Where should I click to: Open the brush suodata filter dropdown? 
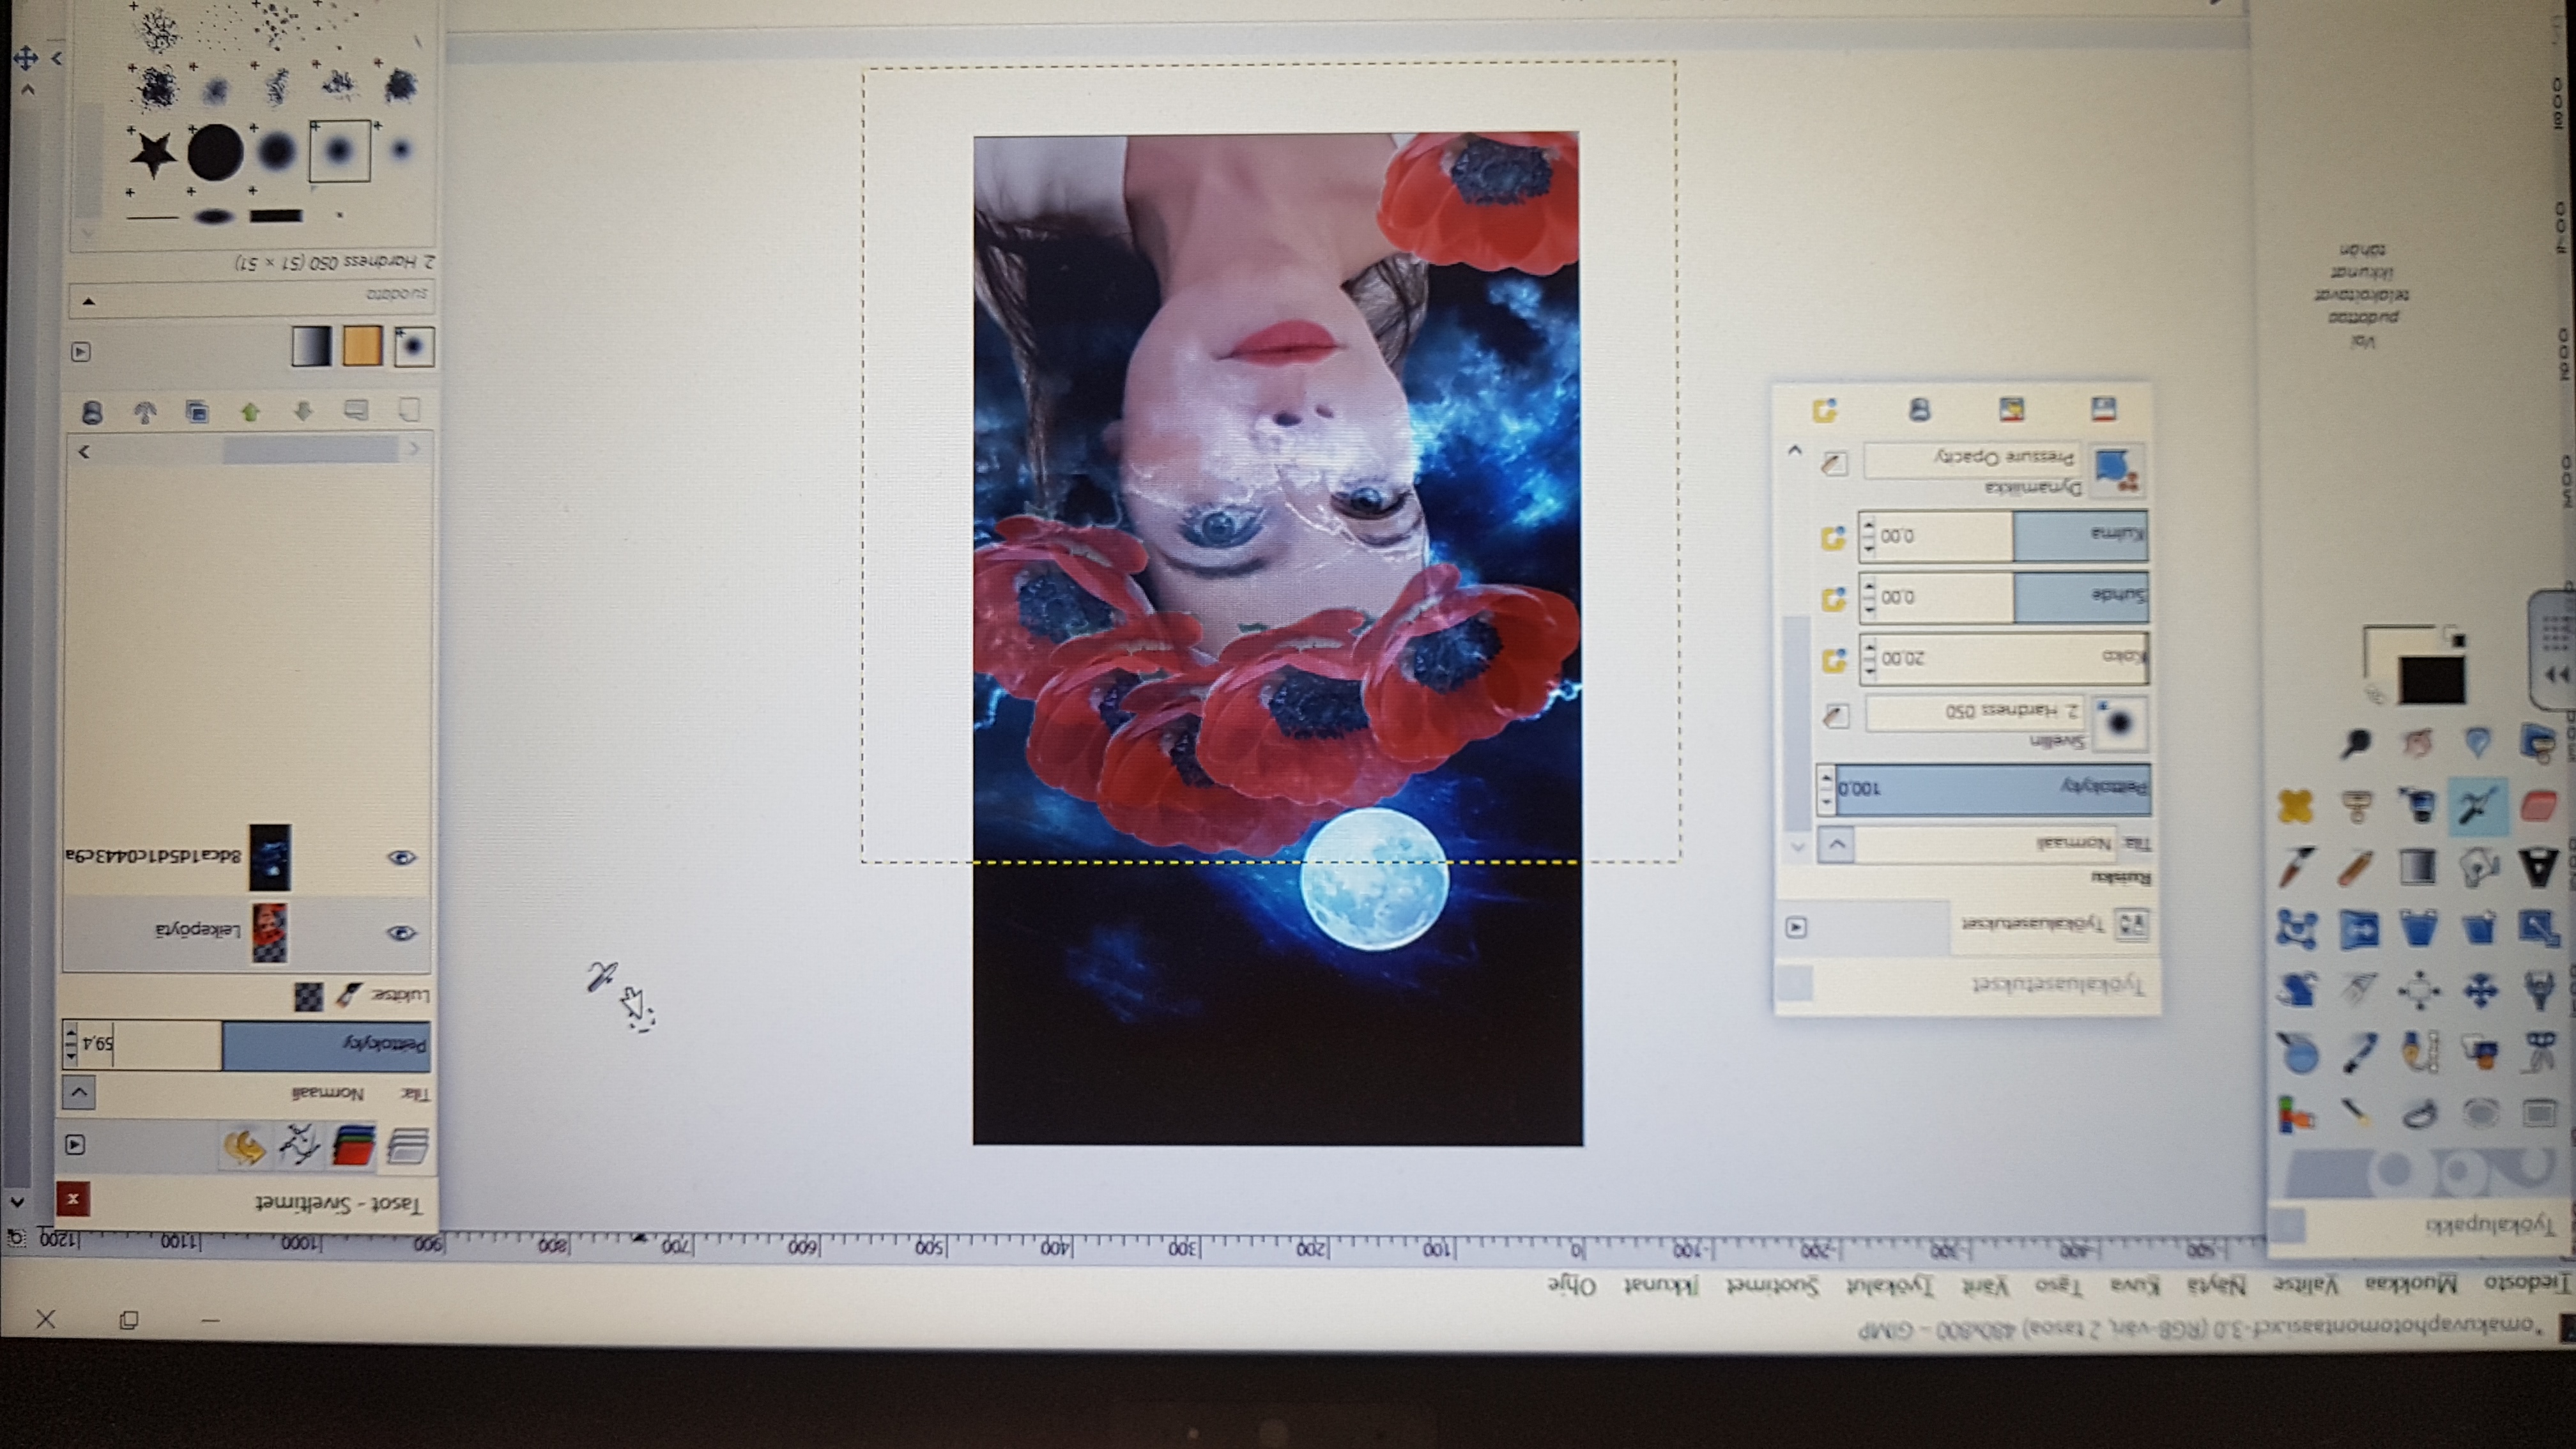(250, 298)
